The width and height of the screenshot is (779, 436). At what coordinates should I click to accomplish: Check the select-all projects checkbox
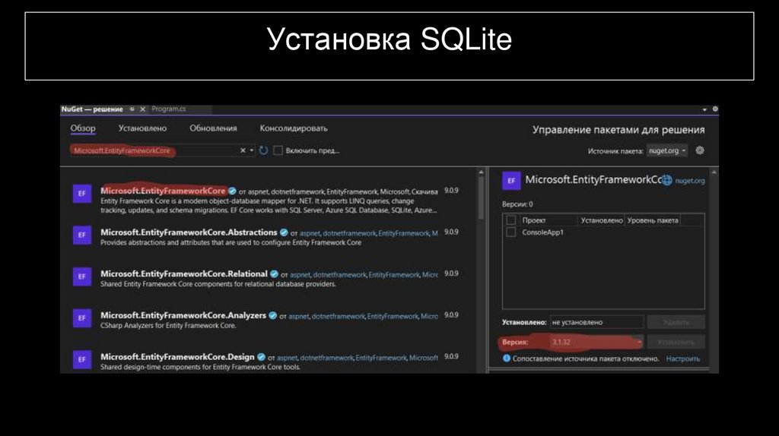tap(510, 220)
